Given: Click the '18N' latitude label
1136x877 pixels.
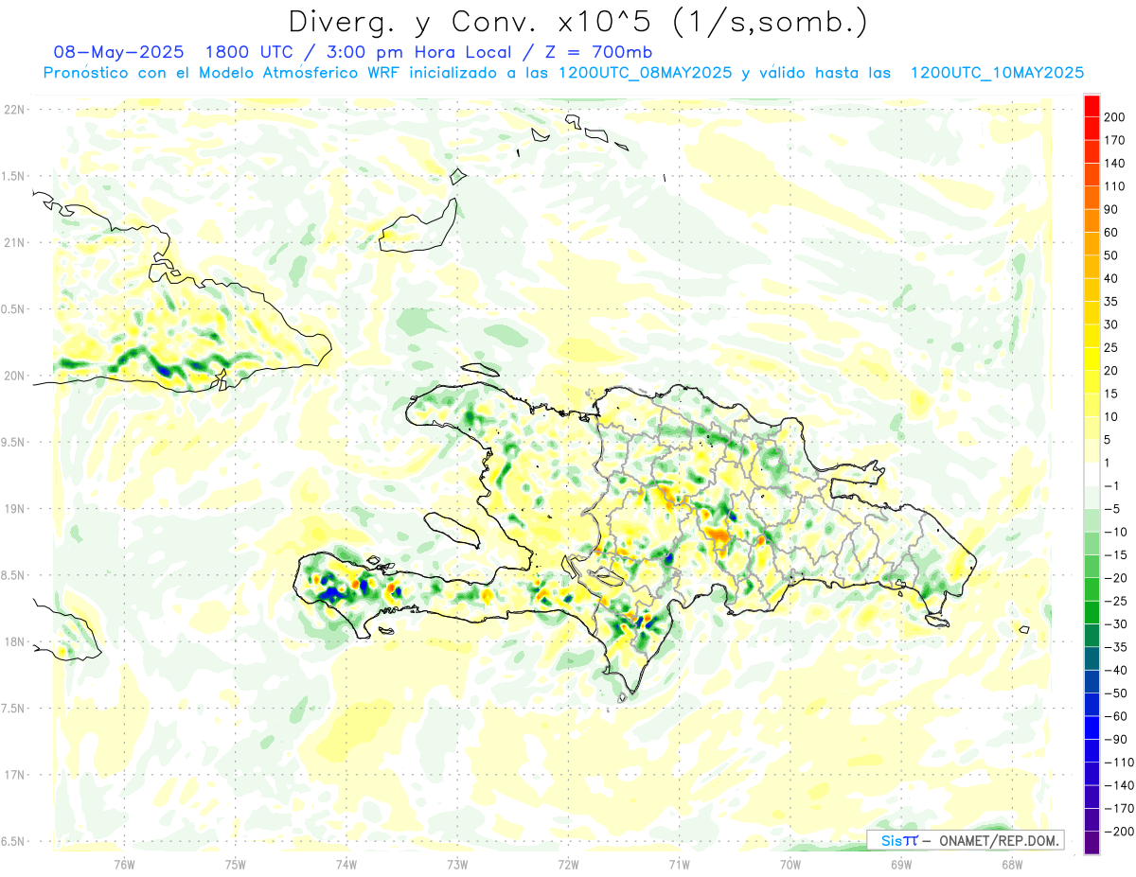Looking at the screenshot, I should [14, 642].
